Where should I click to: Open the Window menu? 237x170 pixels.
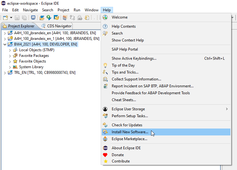92,10
